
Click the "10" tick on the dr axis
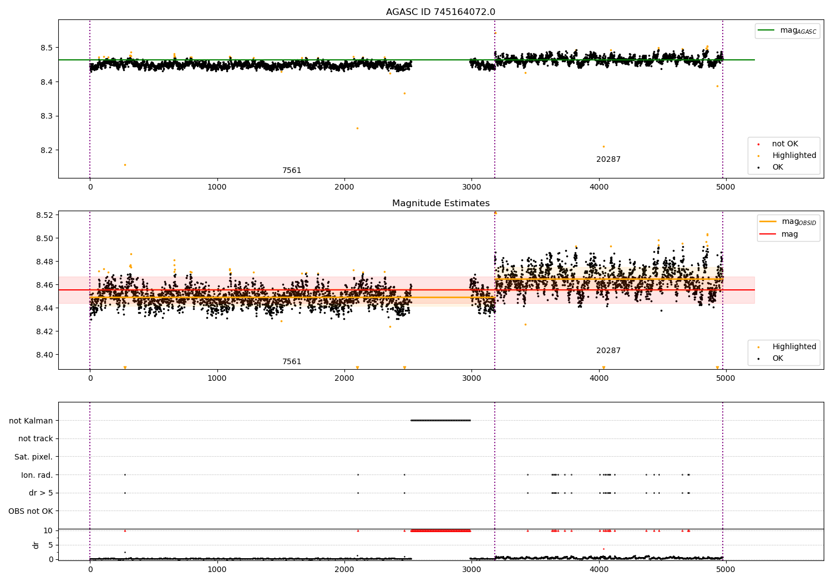tap(48, 531)
